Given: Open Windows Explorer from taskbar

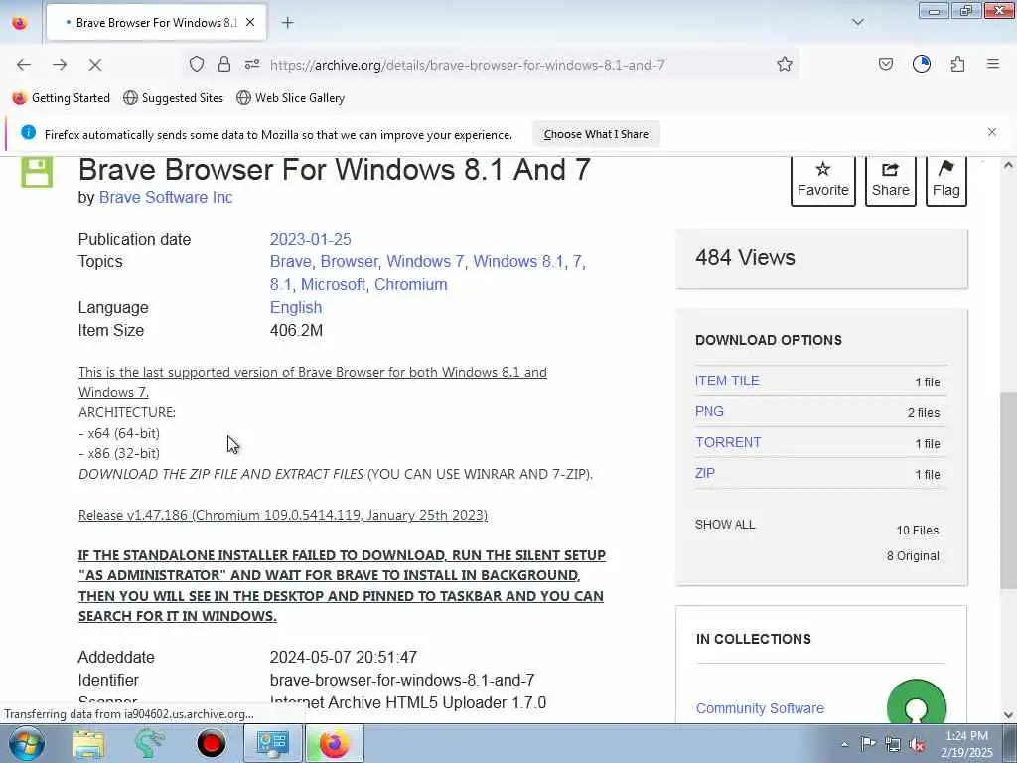Looking at the screenshot, I should point(88,744).
